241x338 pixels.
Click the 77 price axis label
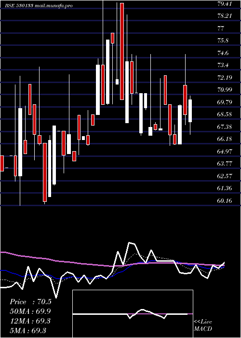221,28
